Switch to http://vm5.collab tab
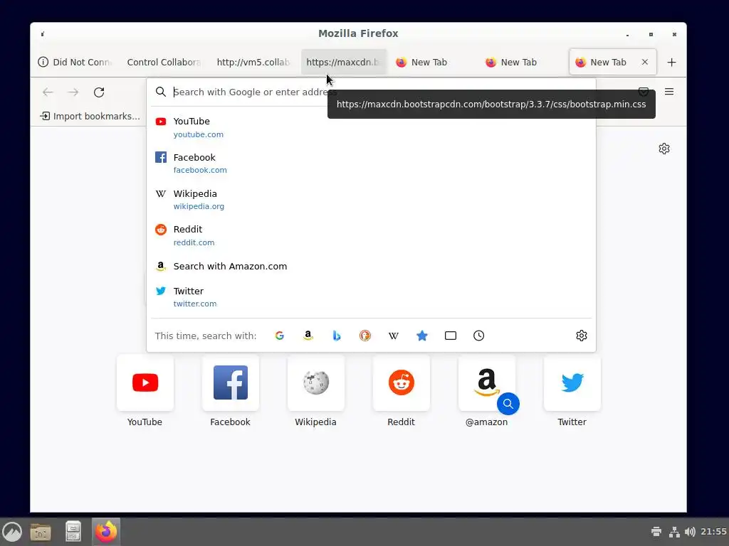This screenshot has width=729, height=546. coord(253,63)
